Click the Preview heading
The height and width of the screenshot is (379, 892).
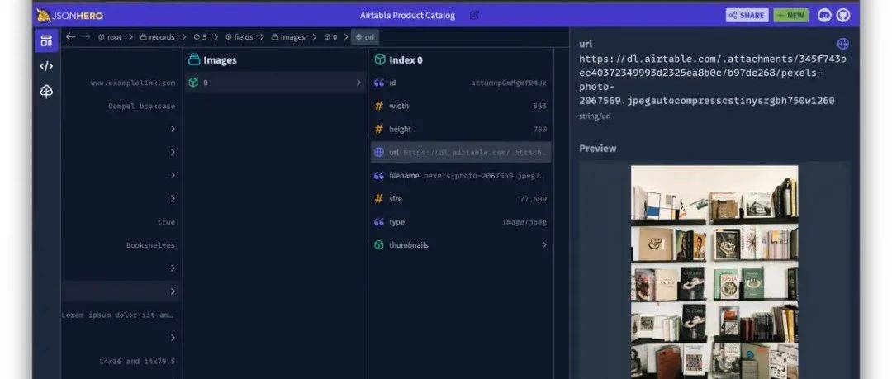597,148
